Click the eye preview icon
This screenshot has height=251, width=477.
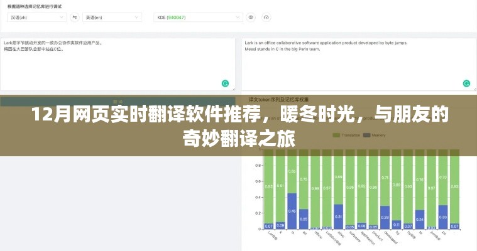251,18
